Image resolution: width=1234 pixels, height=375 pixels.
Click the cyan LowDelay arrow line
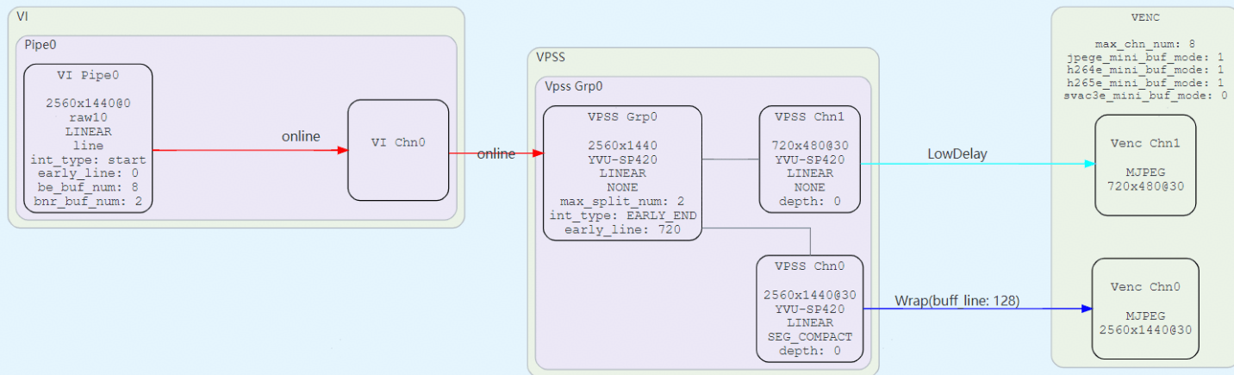click(977, 164)
